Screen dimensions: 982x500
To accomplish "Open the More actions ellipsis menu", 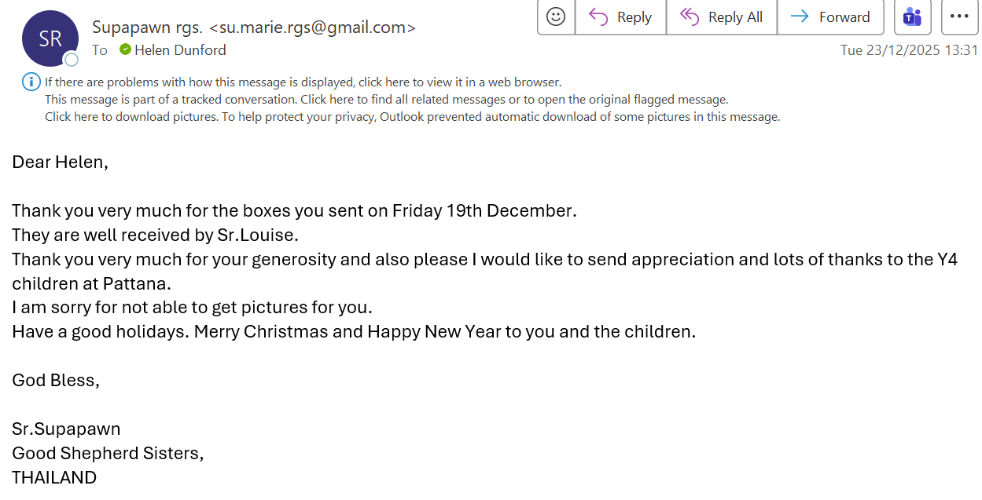I will (x=959, y=17).
